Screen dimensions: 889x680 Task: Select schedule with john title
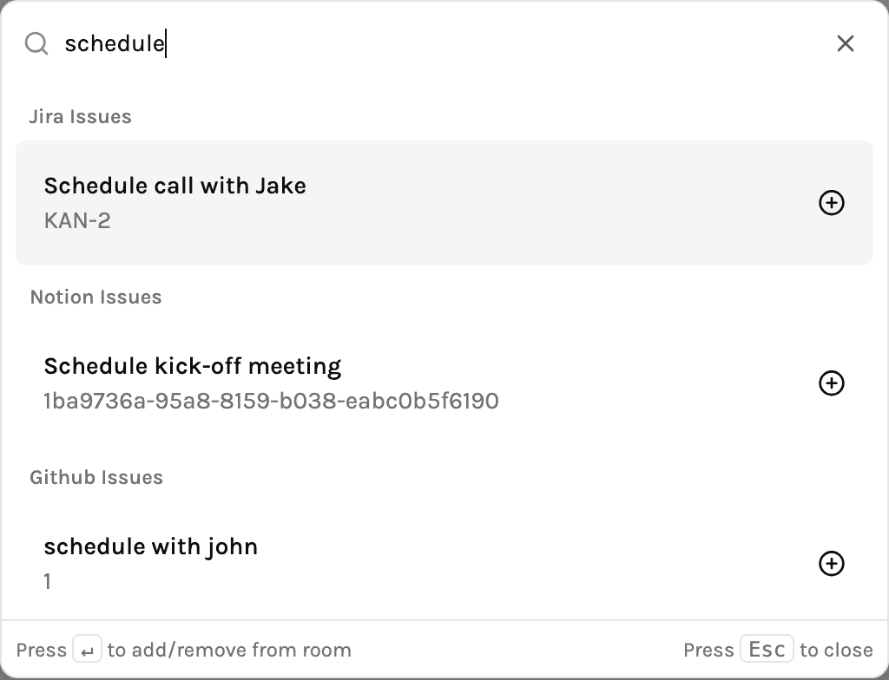151,546
